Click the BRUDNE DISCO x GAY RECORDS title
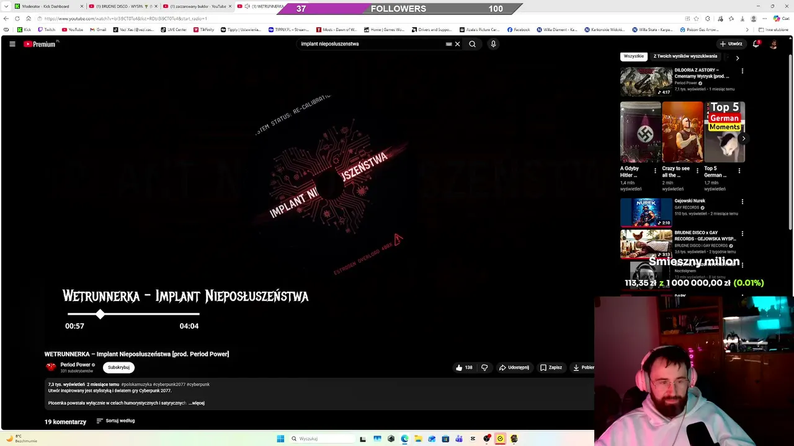The image size is (794, 446). [x=705, y=236]
